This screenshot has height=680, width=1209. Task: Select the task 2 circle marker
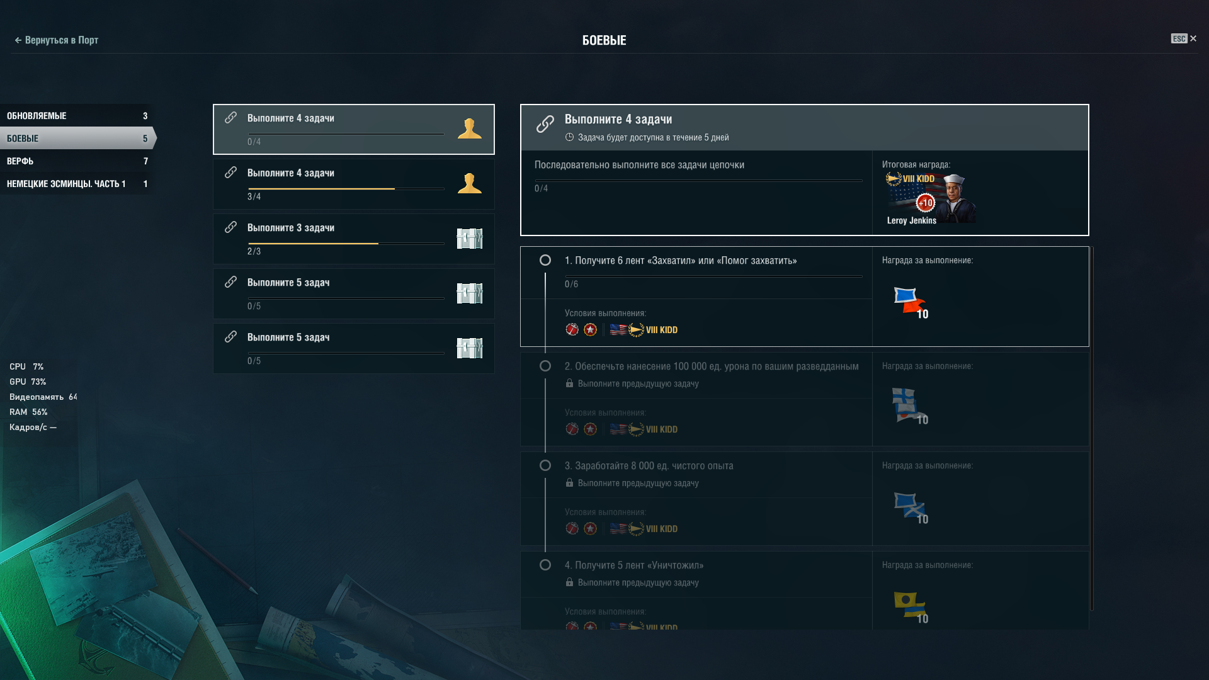tap(545, 366)
